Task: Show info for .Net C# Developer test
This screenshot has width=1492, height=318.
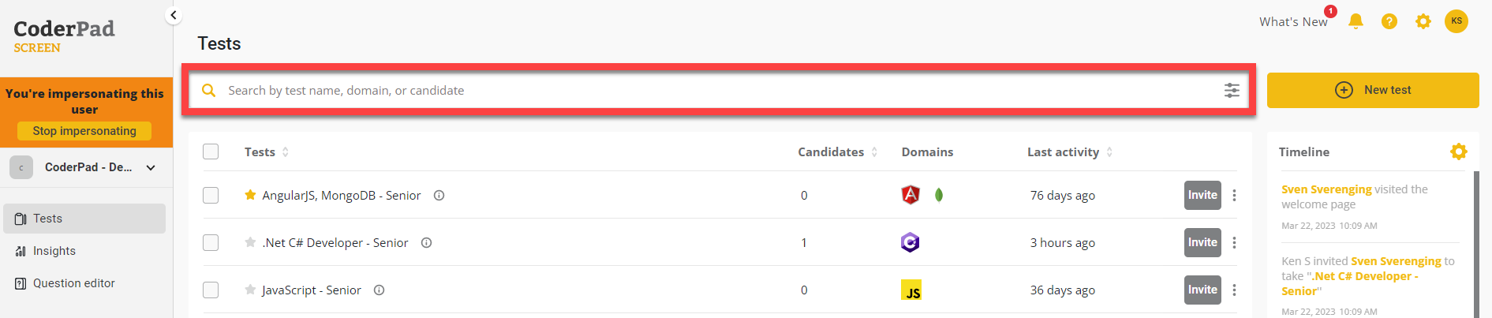Action: [x=426, y=243]
